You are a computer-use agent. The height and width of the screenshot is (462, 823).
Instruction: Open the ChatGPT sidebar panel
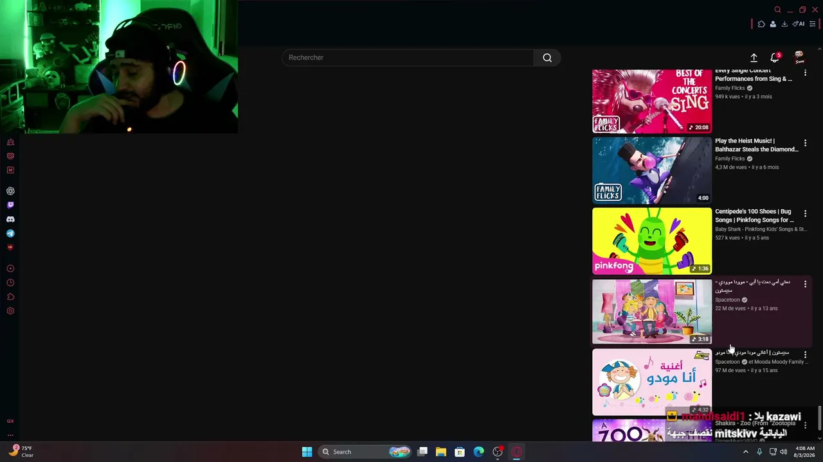(x=10, y=191)
